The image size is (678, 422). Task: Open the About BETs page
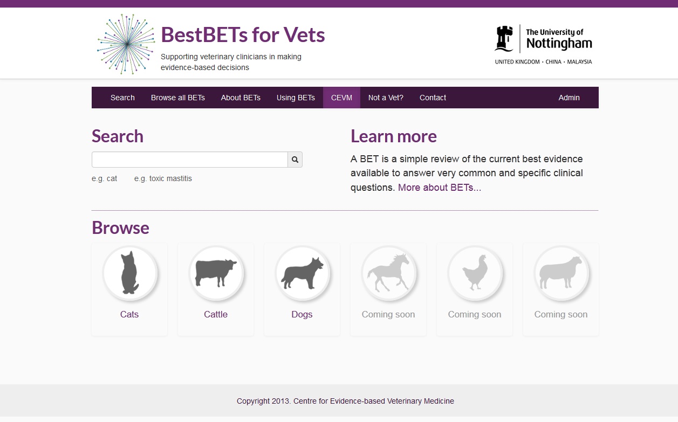(241, 98)
